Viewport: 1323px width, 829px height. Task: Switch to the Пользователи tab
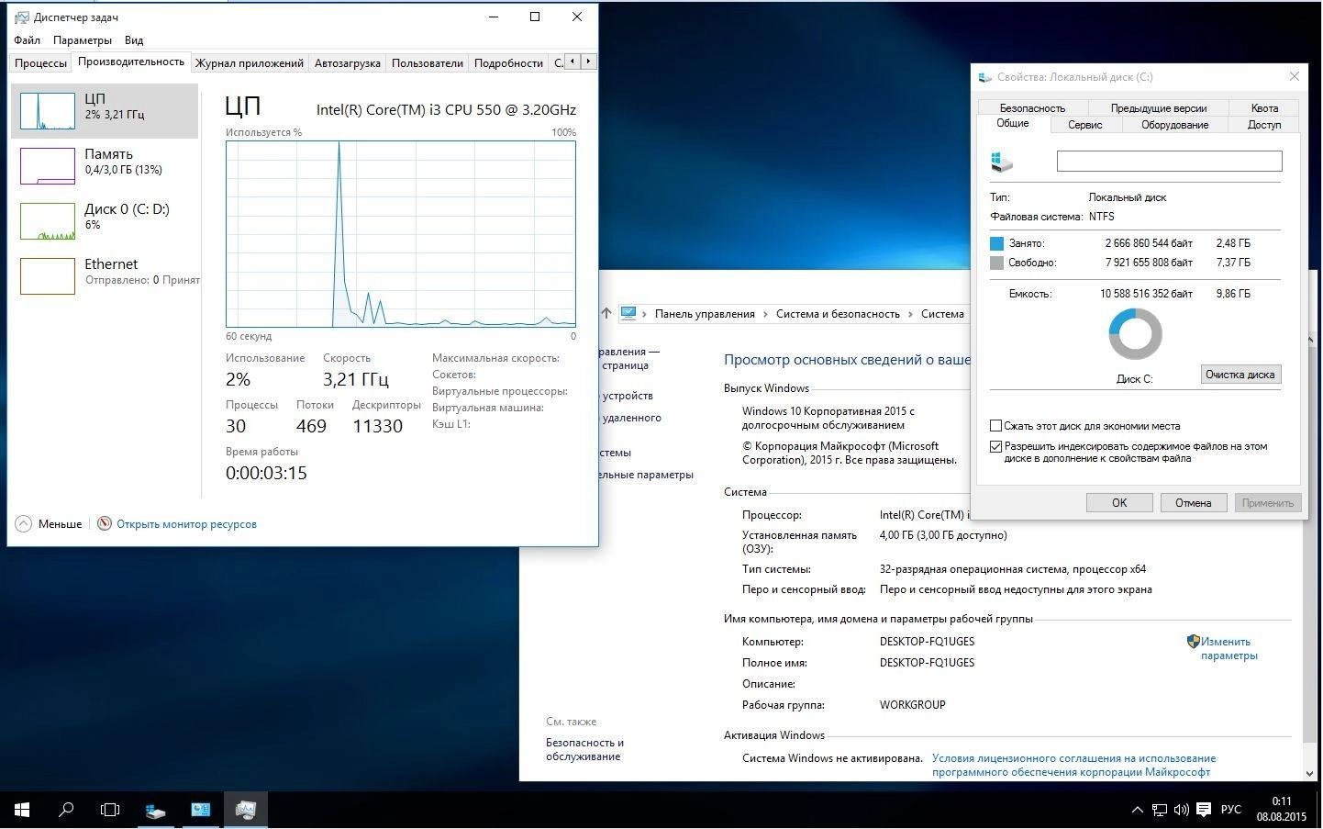tap(427, 63)
